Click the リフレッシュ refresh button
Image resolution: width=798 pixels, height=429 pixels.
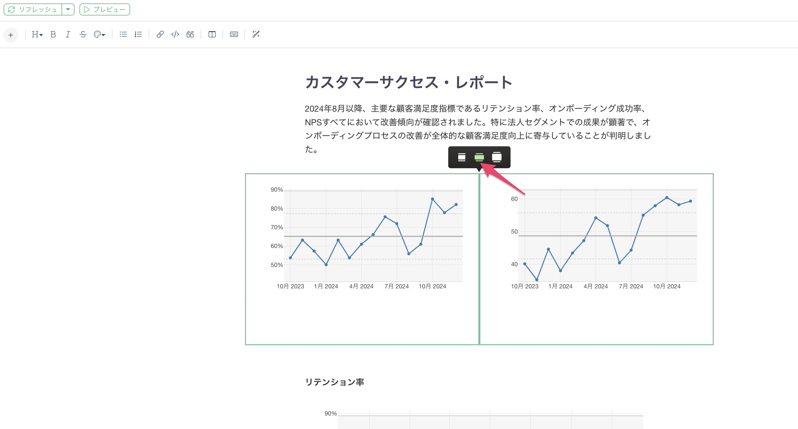tap(33, 9)
